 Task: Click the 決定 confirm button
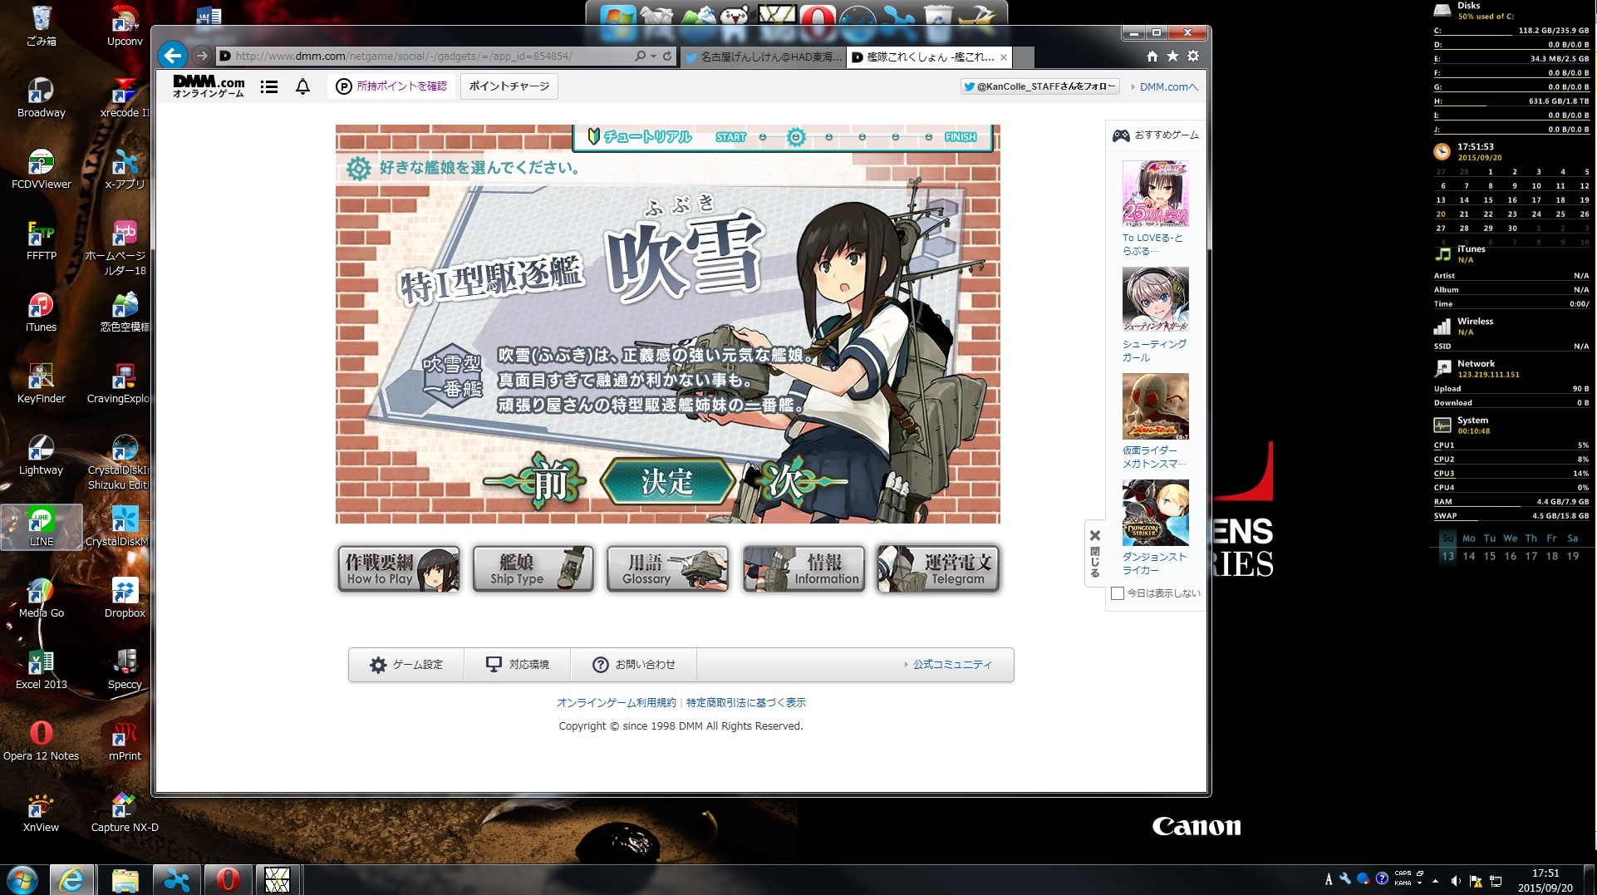(666, 482)
